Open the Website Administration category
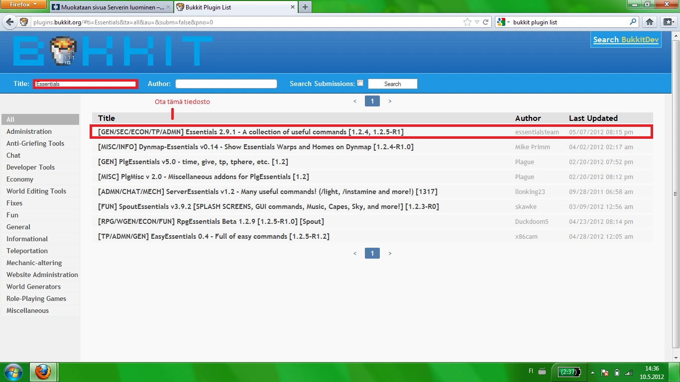 [40, 275]
